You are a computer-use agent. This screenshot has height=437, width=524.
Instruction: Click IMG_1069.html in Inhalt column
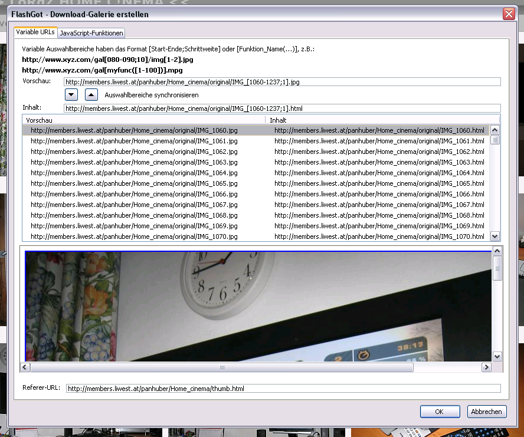pyautogui.click(x=379, y=226)
